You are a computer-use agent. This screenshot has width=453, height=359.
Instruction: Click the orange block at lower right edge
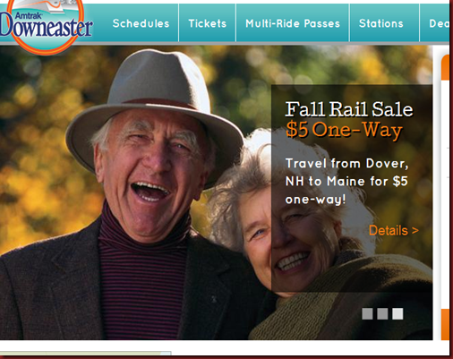445,324
